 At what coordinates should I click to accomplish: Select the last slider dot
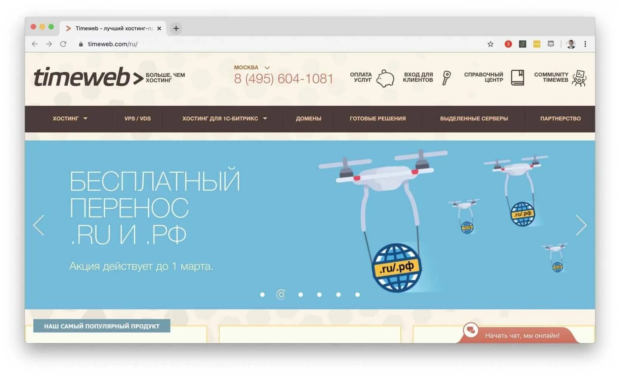pyautogui.click(x=357, y=295)
